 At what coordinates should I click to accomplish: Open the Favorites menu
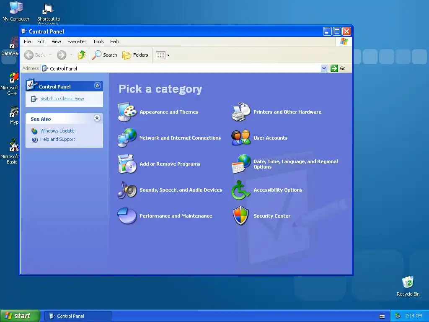(77, 42)
